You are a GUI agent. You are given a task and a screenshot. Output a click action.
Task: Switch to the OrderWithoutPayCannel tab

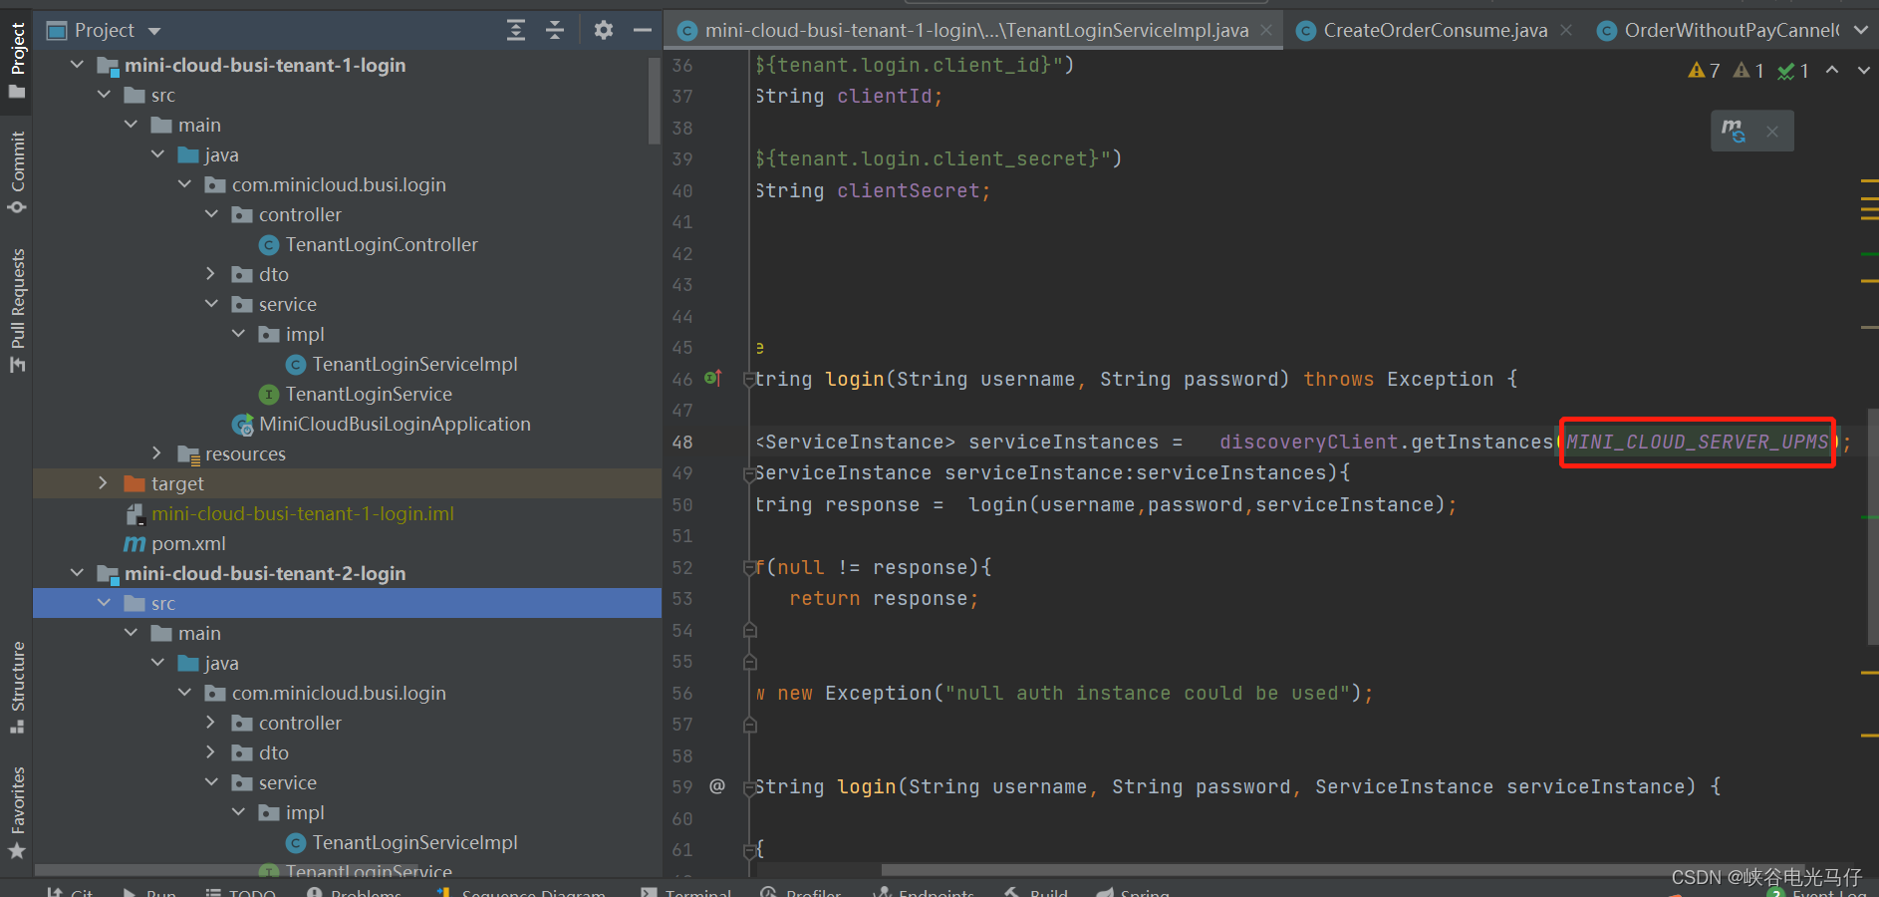point(1719,31)
